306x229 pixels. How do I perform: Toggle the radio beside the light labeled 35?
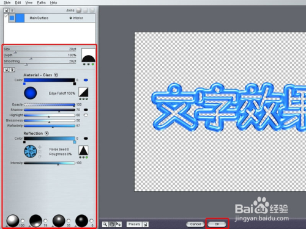pos(69,220)
